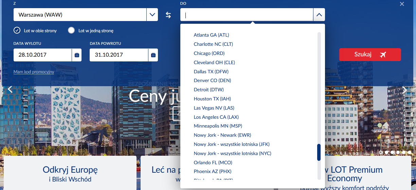The width and height of the screenshot is (416, 190).
Task: Open the Mam kod promocyjny link
Action: coord(34,72)
